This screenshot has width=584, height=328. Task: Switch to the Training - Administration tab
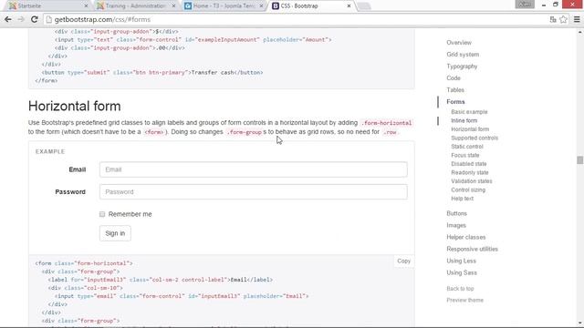click(x=134, y=6)
